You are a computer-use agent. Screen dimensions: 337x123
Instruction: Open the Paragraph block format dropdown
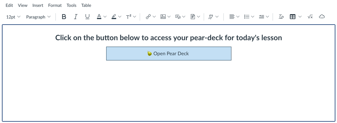click(x=38, y=17)
